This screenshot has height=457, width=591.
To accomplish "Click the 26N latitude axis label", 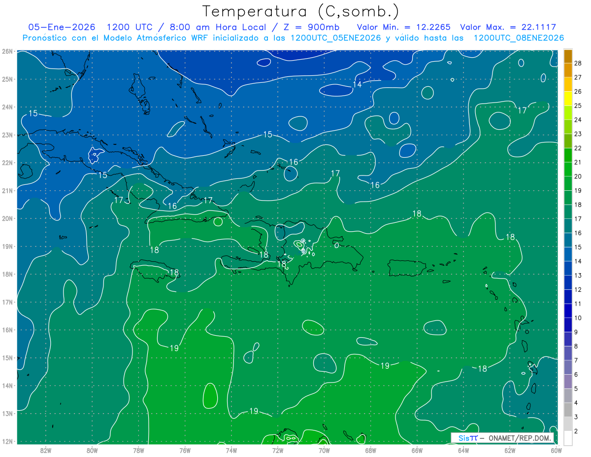I will coord(7,51).
